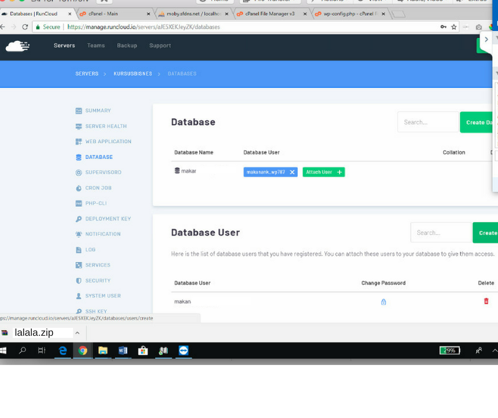Click the Create Database button

[479, 122]
